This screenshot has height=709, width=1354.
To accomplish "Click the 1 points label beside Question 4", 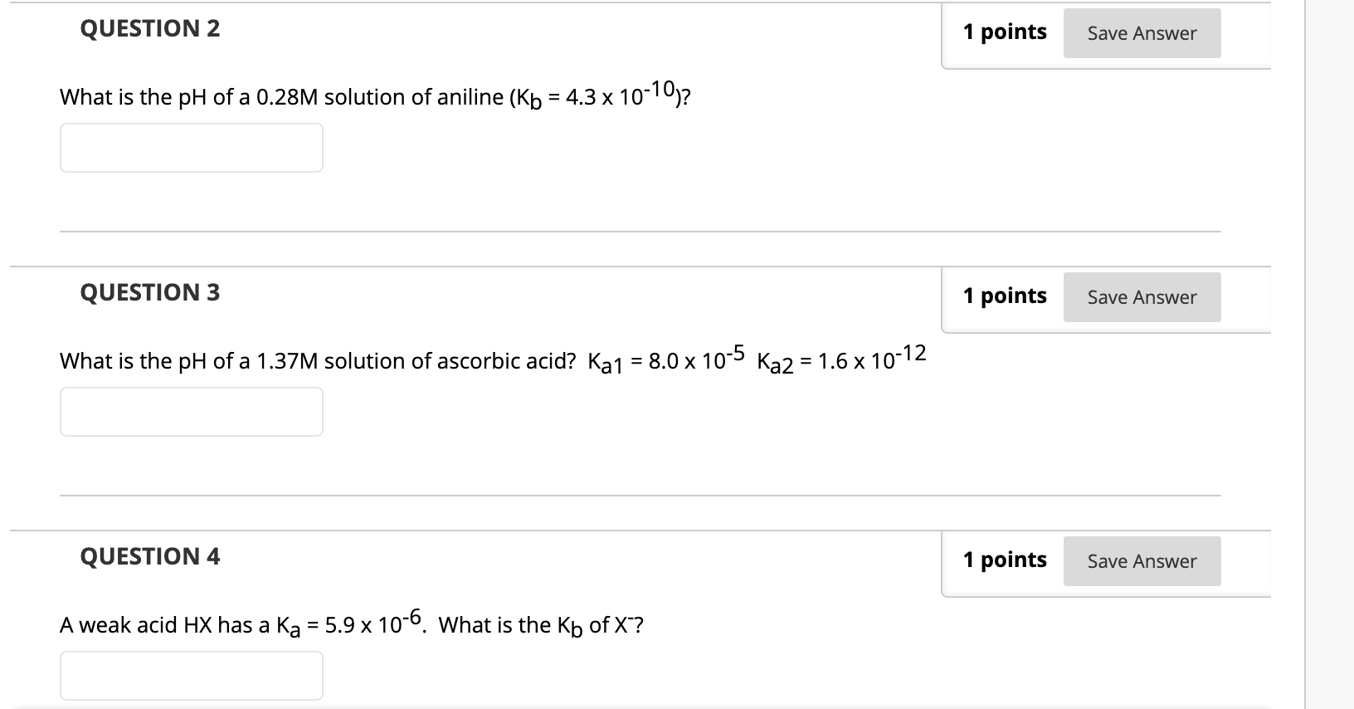I will (1004, 560).
